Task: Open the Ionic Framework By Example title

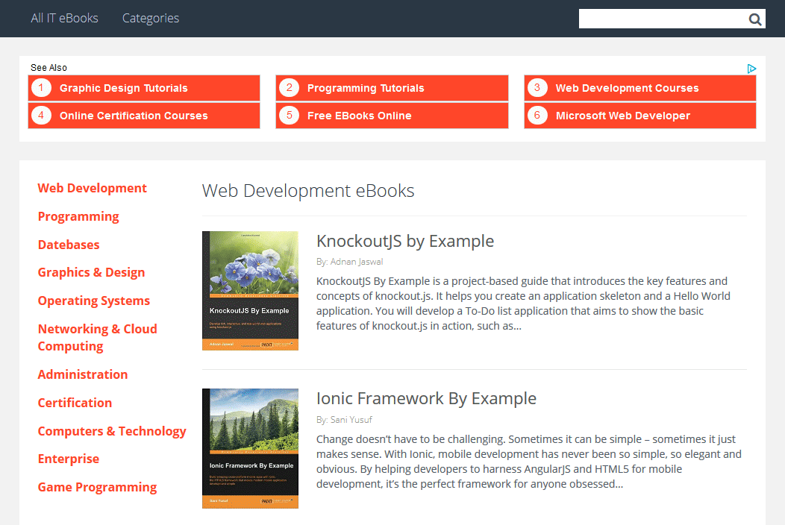Action: (426, 398)
